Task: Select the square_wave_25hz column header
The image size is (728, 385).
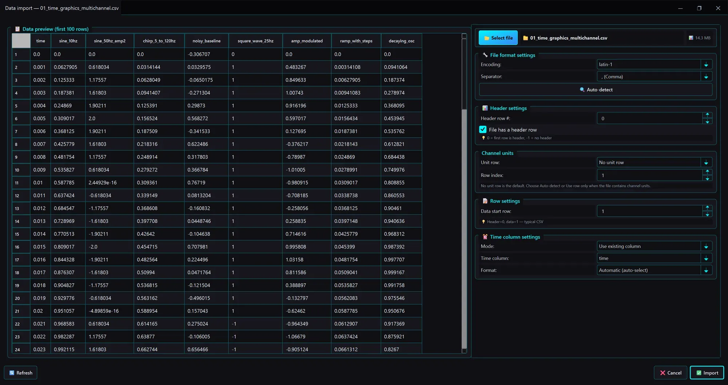Action: tap(255, 41)
